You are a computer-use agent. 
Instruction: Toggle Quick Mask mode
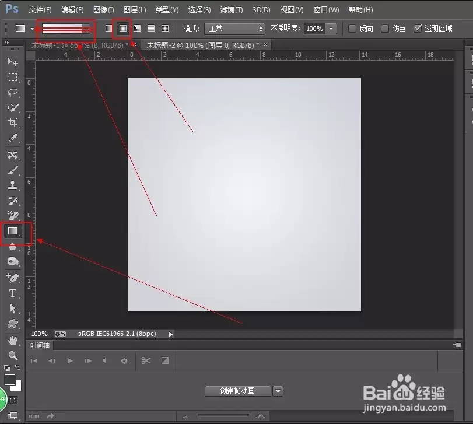point(13,401)
